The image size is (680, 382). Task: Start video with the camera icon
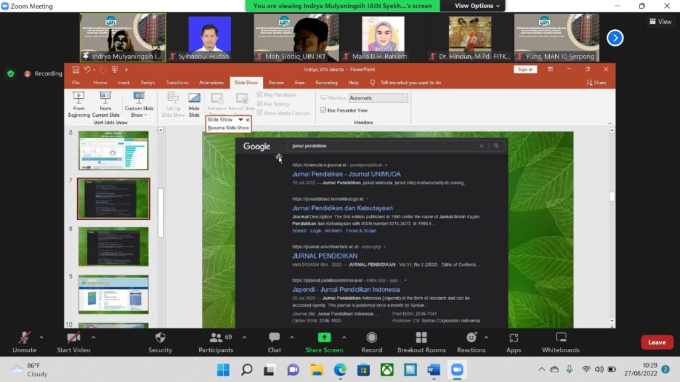(x=73, y=338)
